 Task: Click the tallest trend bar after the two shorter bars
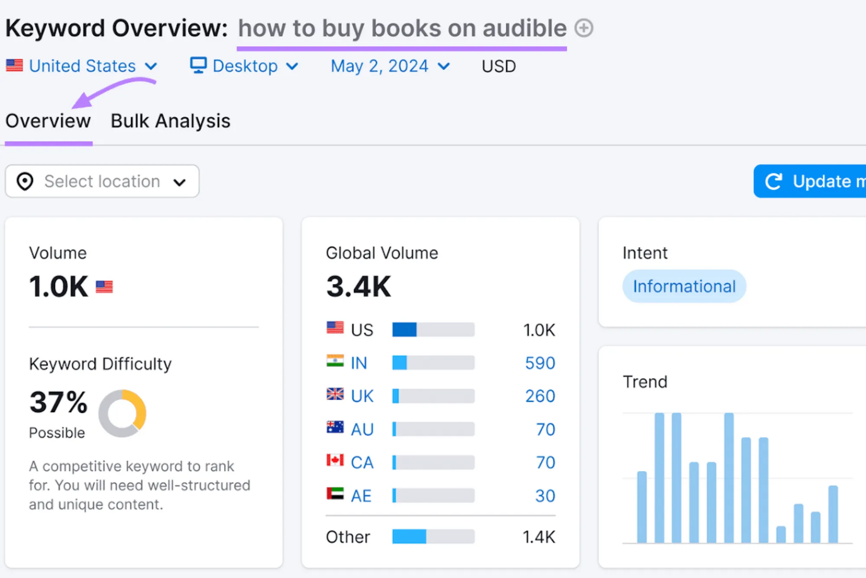[x=729, y=478]
